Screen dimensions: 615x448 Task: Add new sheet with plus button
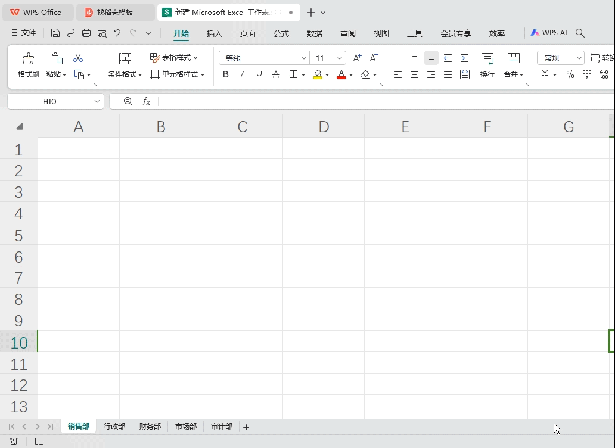tap(246, 427)
